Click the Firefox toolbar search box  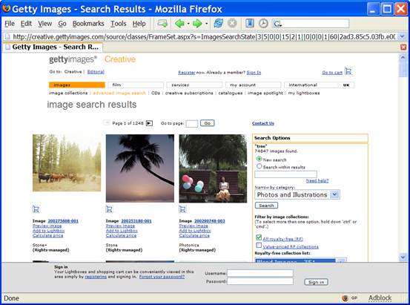coord(311,24)
